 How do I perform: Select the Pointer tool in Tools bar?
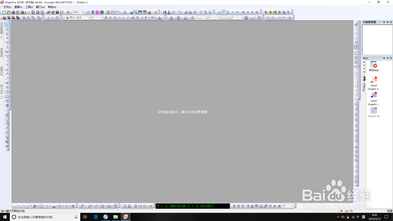pos(7,24)
